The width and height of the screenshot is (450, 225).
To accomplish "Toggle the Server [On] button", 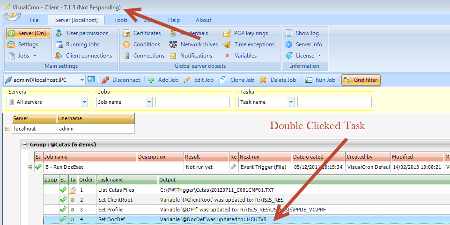I will tap(28, 33).
